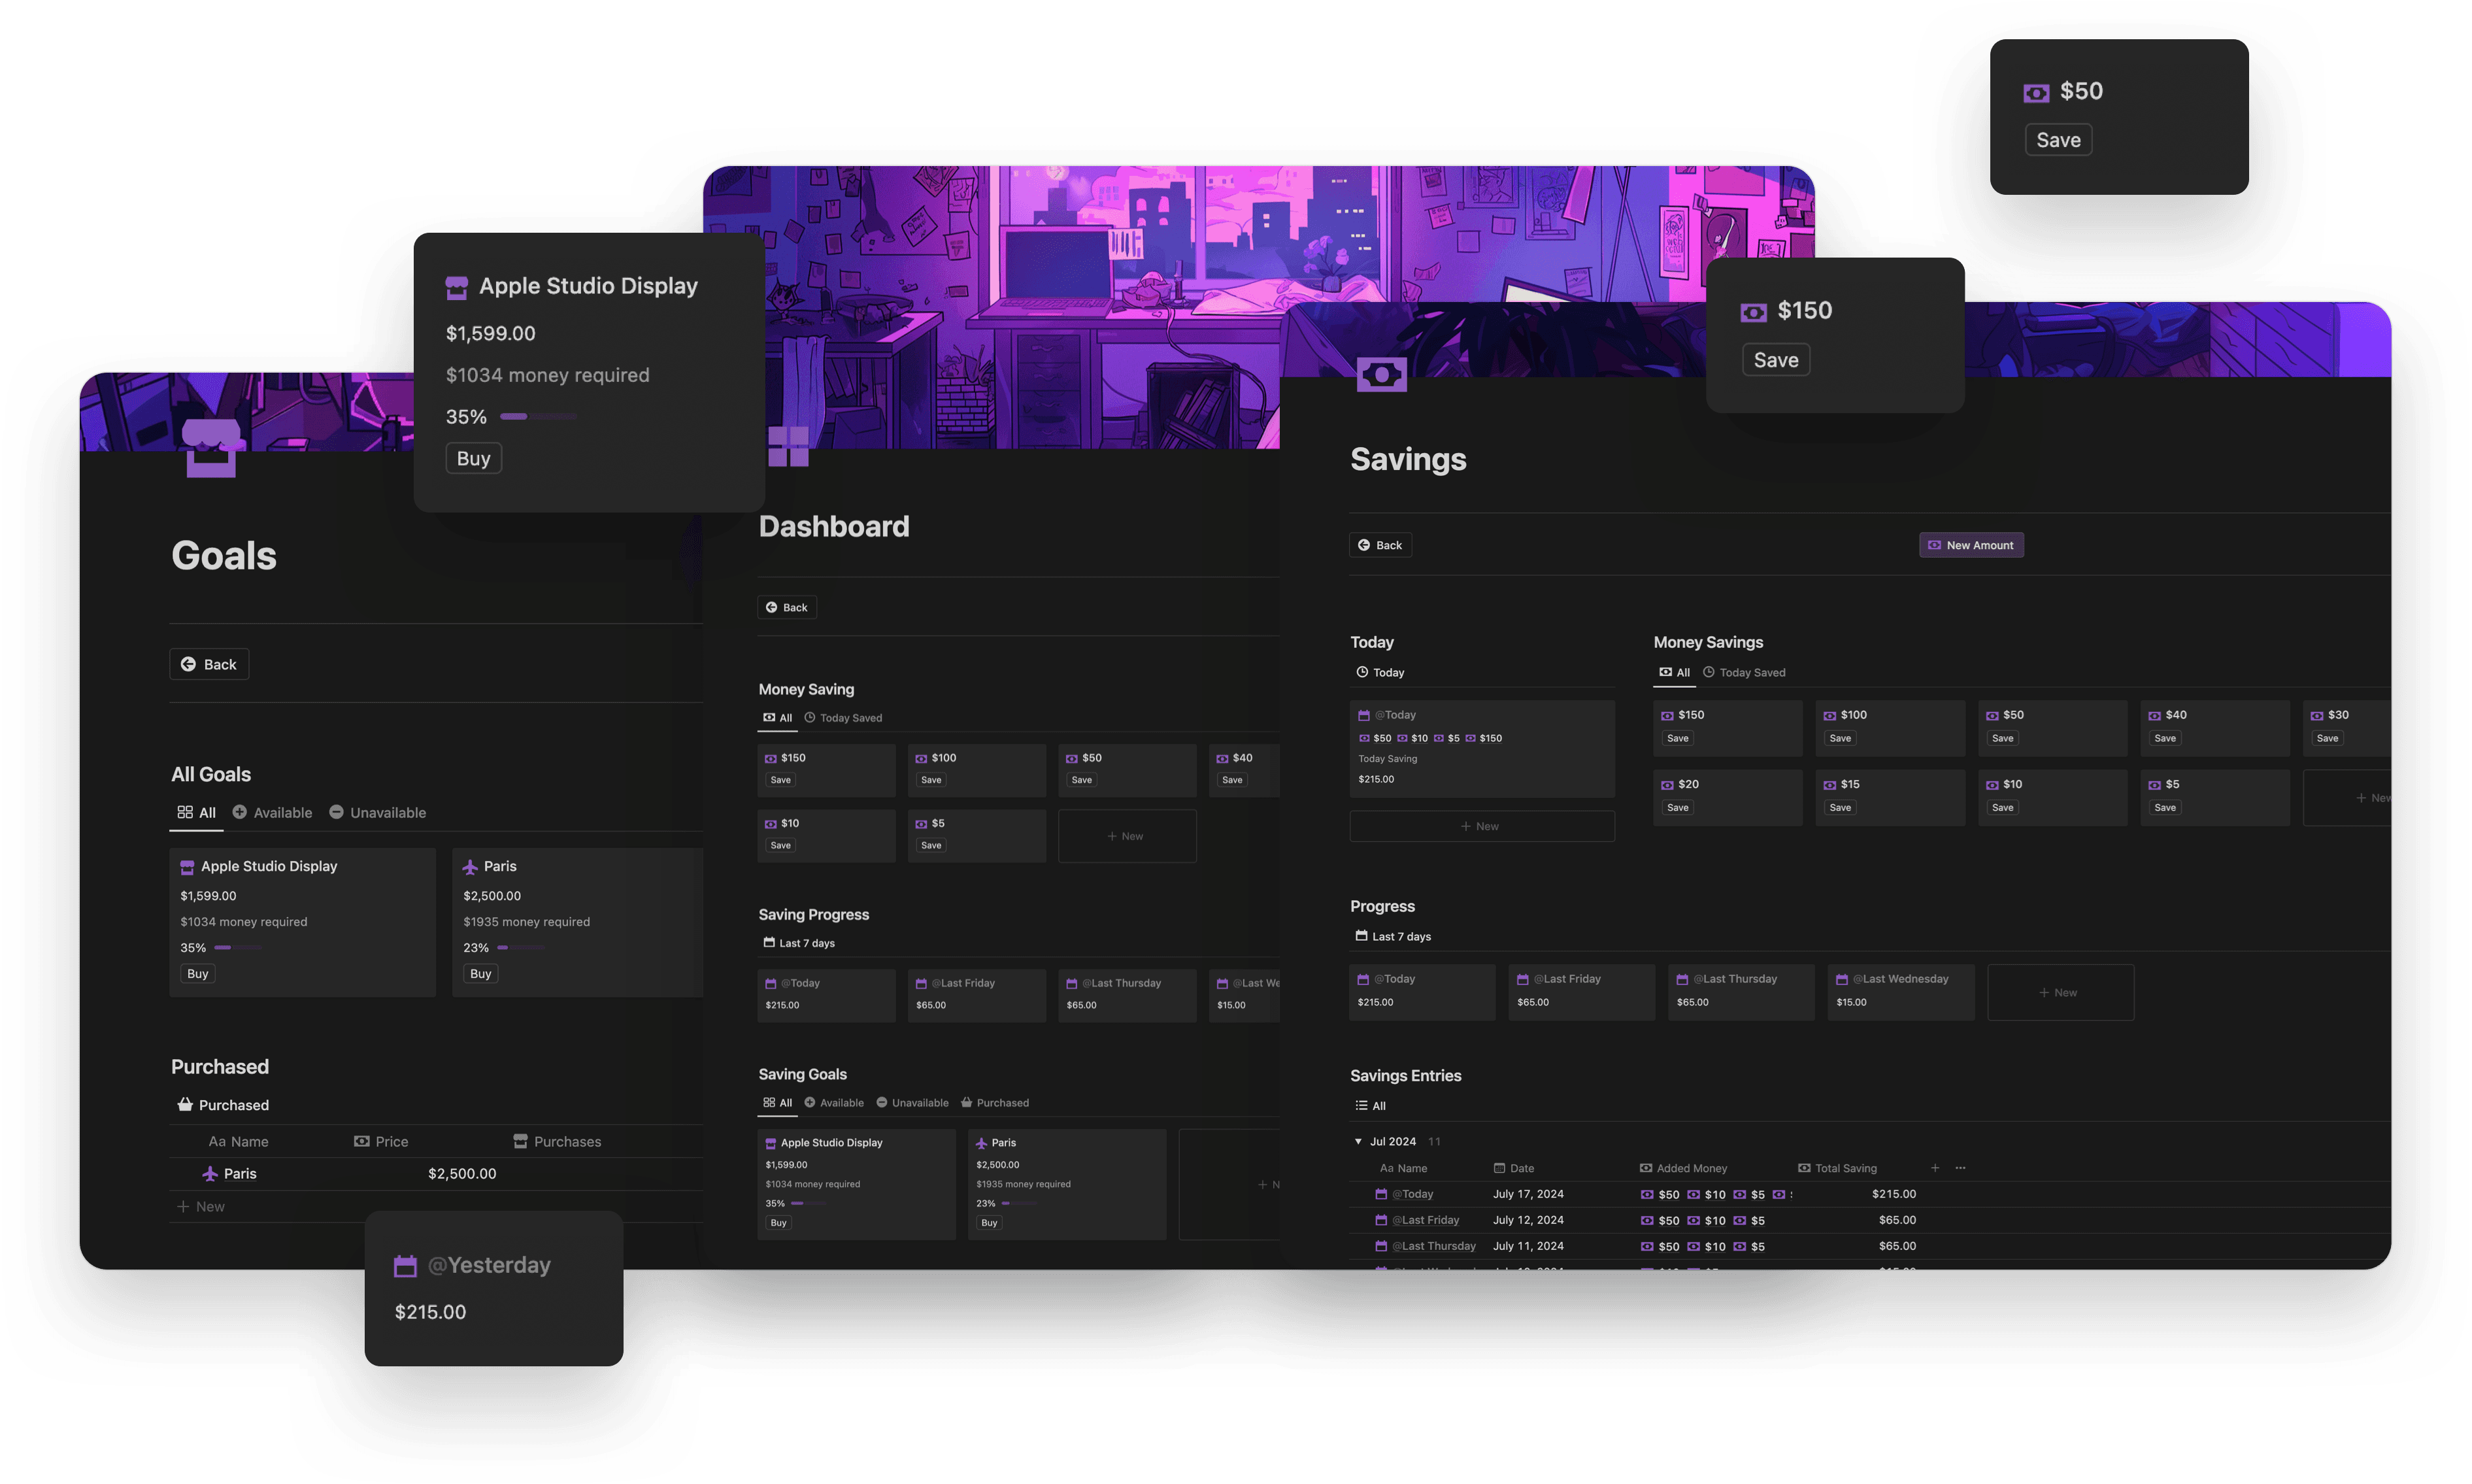2472x1484 pixels.
Task: Click Back button on Goals page
Action: 209,664
